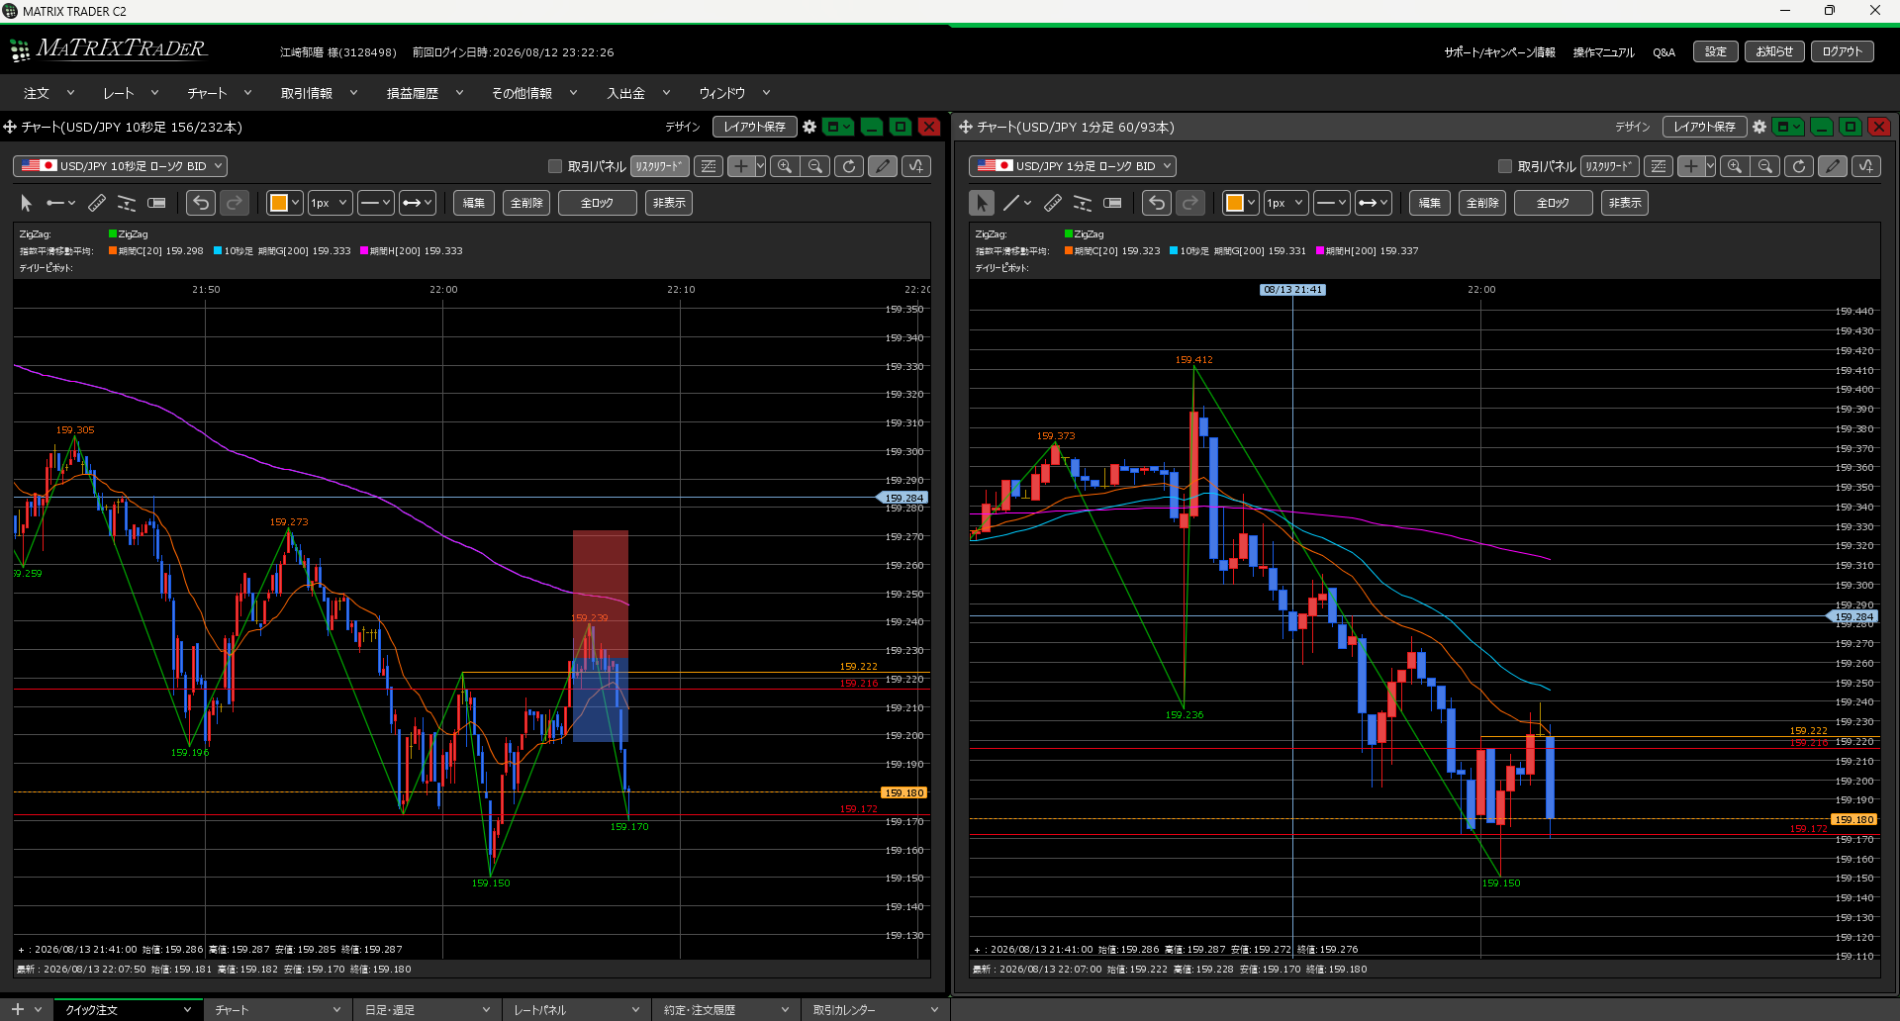Image resolution: width=1900 pixels, height=1021 pixels.
Task: Enable 取引パネル checkbox in the 1-minute chart
Action: pos(1505,166)
